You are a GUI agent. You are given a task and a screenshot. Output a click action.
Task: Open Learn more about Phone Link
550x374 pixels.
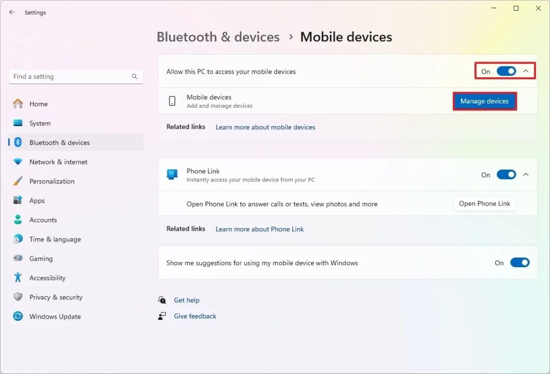pyautogui.click(x=259, y=229)
